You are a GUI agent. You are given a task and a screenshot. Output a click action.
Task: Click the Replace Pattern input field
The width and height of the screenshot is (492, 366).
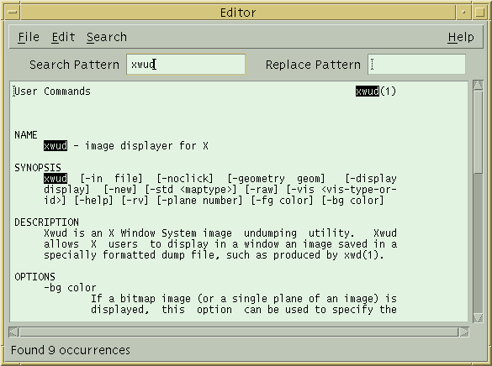pos(416,65)
